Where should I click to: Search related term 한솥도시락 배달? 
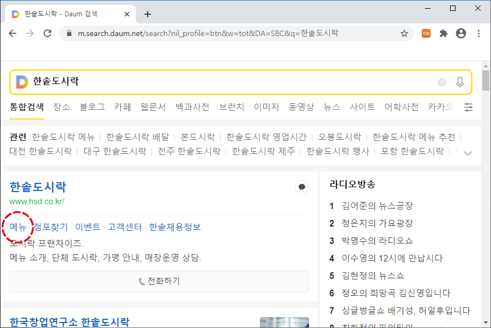(x=137, y=137)
